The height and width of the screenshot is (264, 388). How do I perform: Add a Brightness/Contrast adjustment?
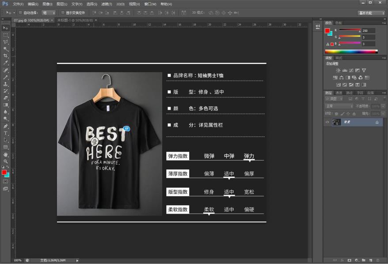click(x=338, y=70)
